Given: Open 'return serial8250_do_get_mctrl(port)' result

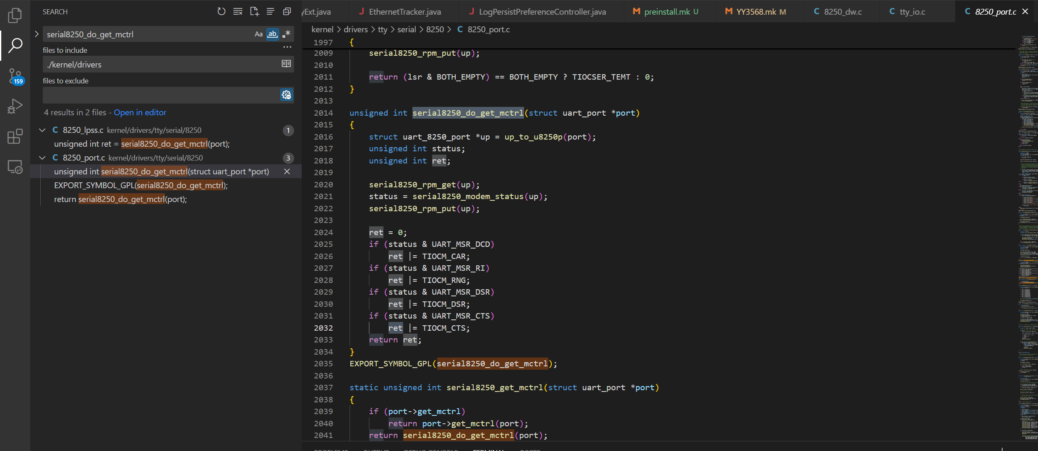Looking at the screenshot, I should tap(120, 199).
